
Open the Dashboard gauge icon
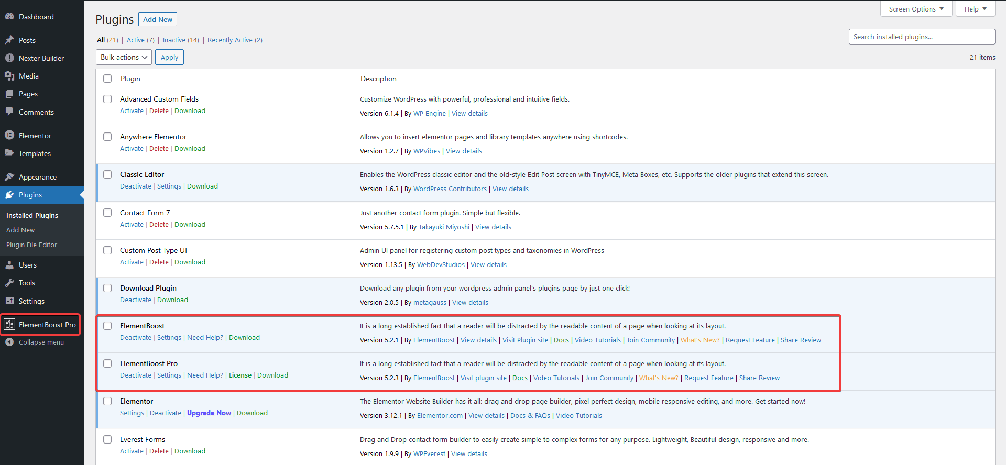[9, 17]
